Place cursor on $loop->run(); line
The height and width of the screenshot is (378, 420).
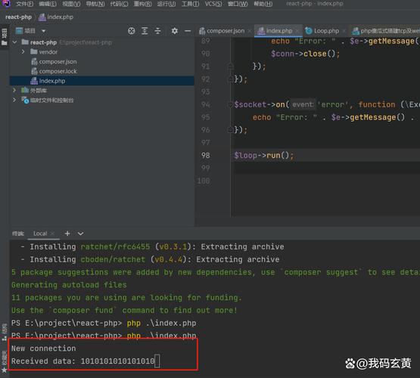pos(264,156)
